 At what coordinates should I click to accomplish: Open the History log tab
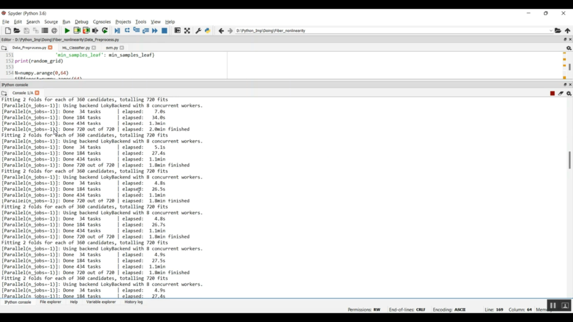pyautogui.click(x=133, y=302)
